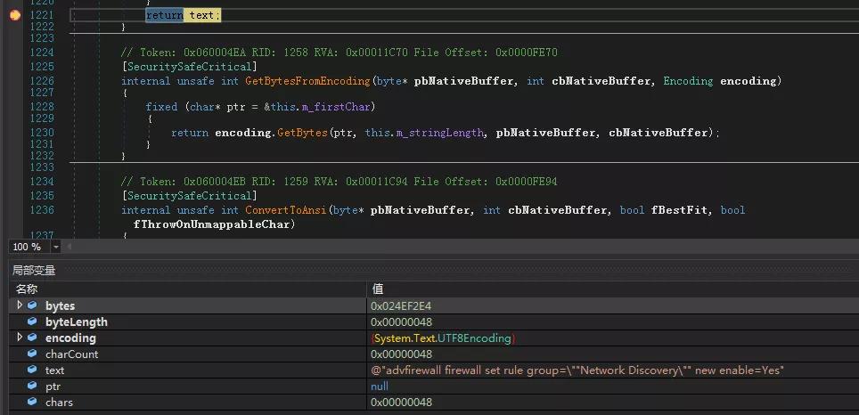Click the variable icon beside text

(33, 370)
